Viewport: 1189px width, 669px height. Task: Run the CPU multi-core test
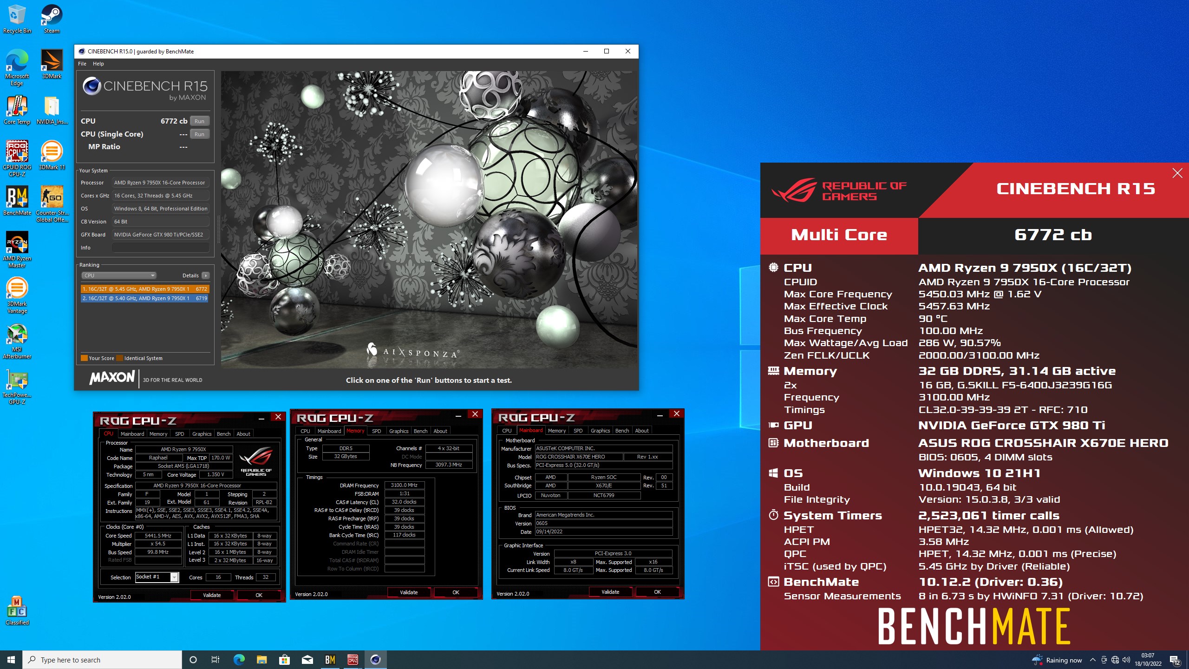(x=199, y=121)
